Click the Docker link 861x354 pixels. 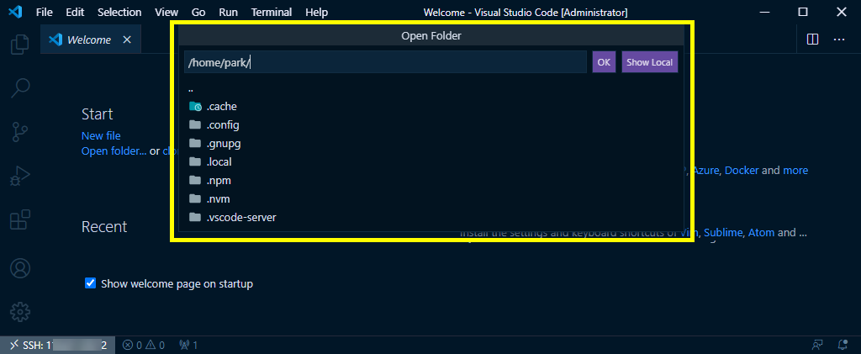pyautogui.click(x=742, y=170)
